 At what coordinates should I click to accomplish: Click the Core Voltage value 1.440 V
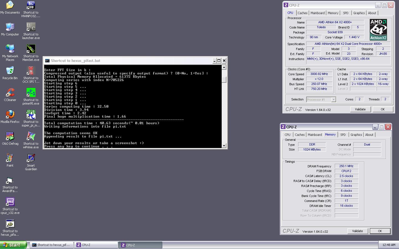[354, 37]
